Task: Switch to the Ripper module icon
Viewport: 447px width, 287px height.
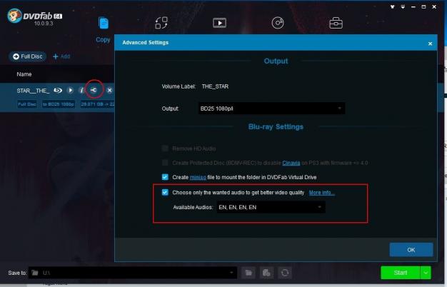Action: click(161, 23)
